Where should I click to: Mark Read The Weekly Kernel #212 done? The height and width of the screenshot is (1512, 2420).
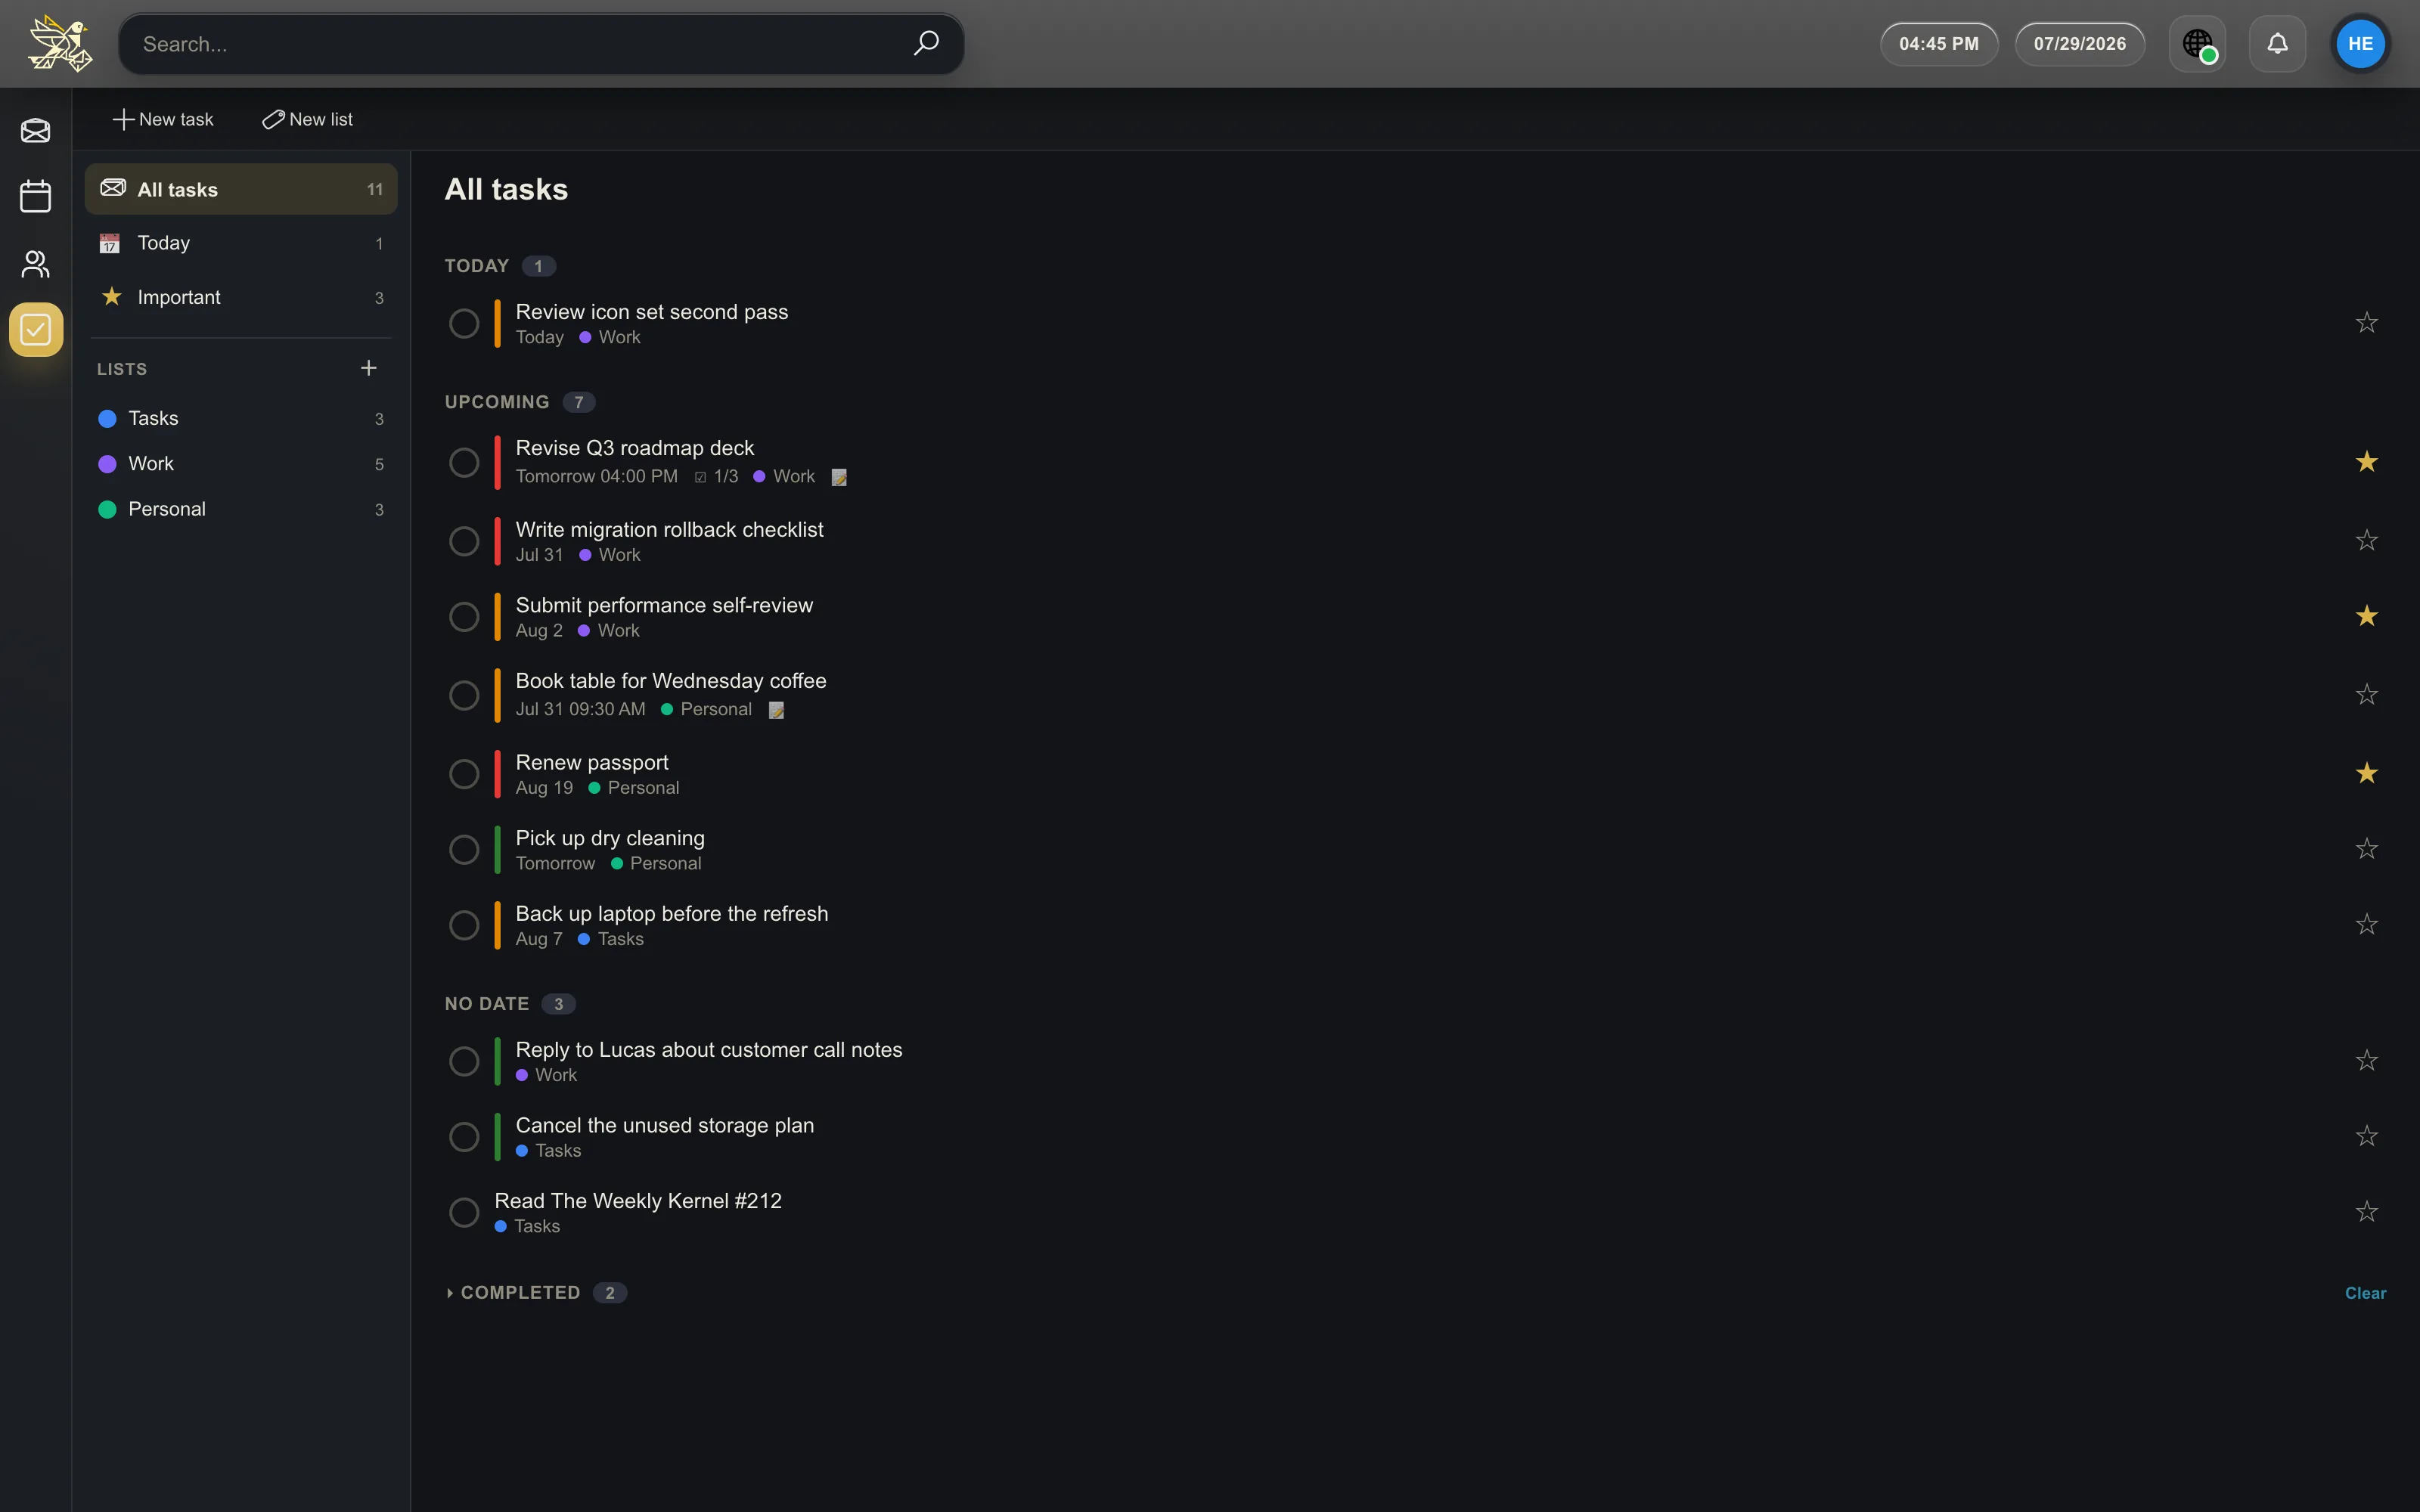click(464, 1212)
